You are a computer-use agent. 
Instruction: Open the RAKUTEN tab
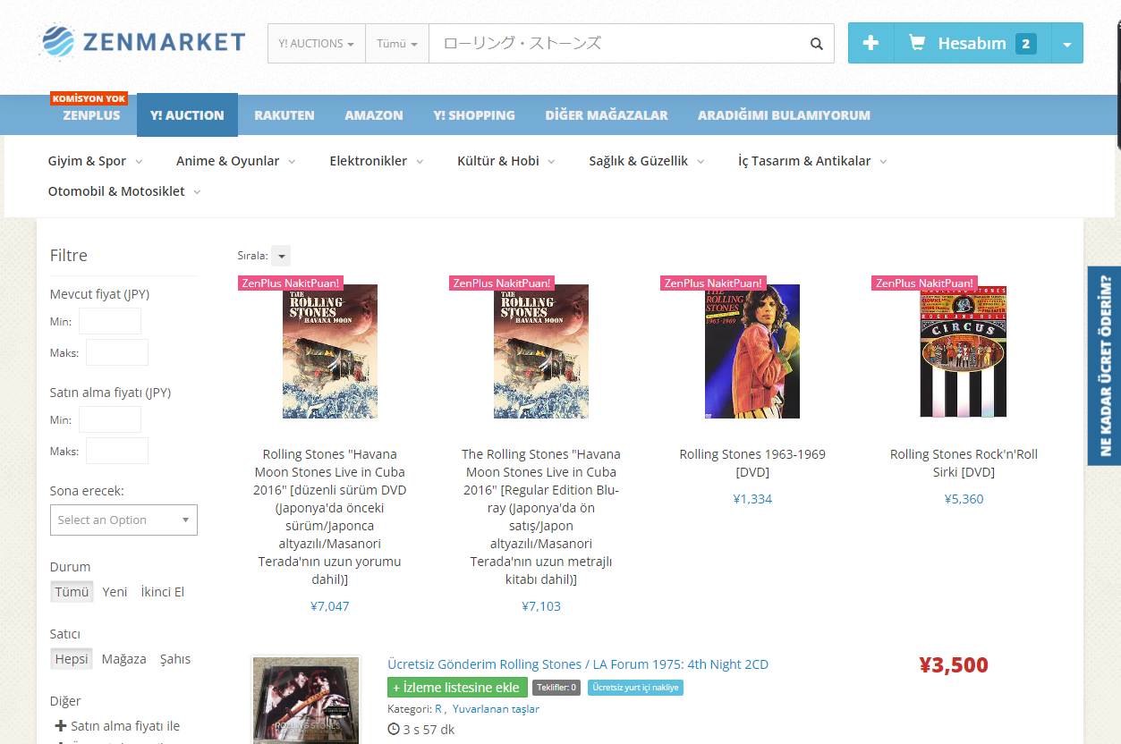click(284, 115)
